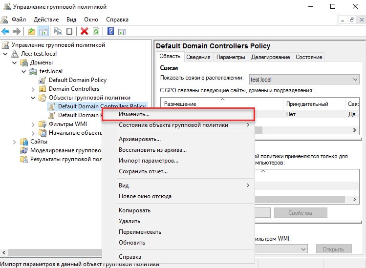Open the WMI filter combo box arrow

(x=303, y=249)
